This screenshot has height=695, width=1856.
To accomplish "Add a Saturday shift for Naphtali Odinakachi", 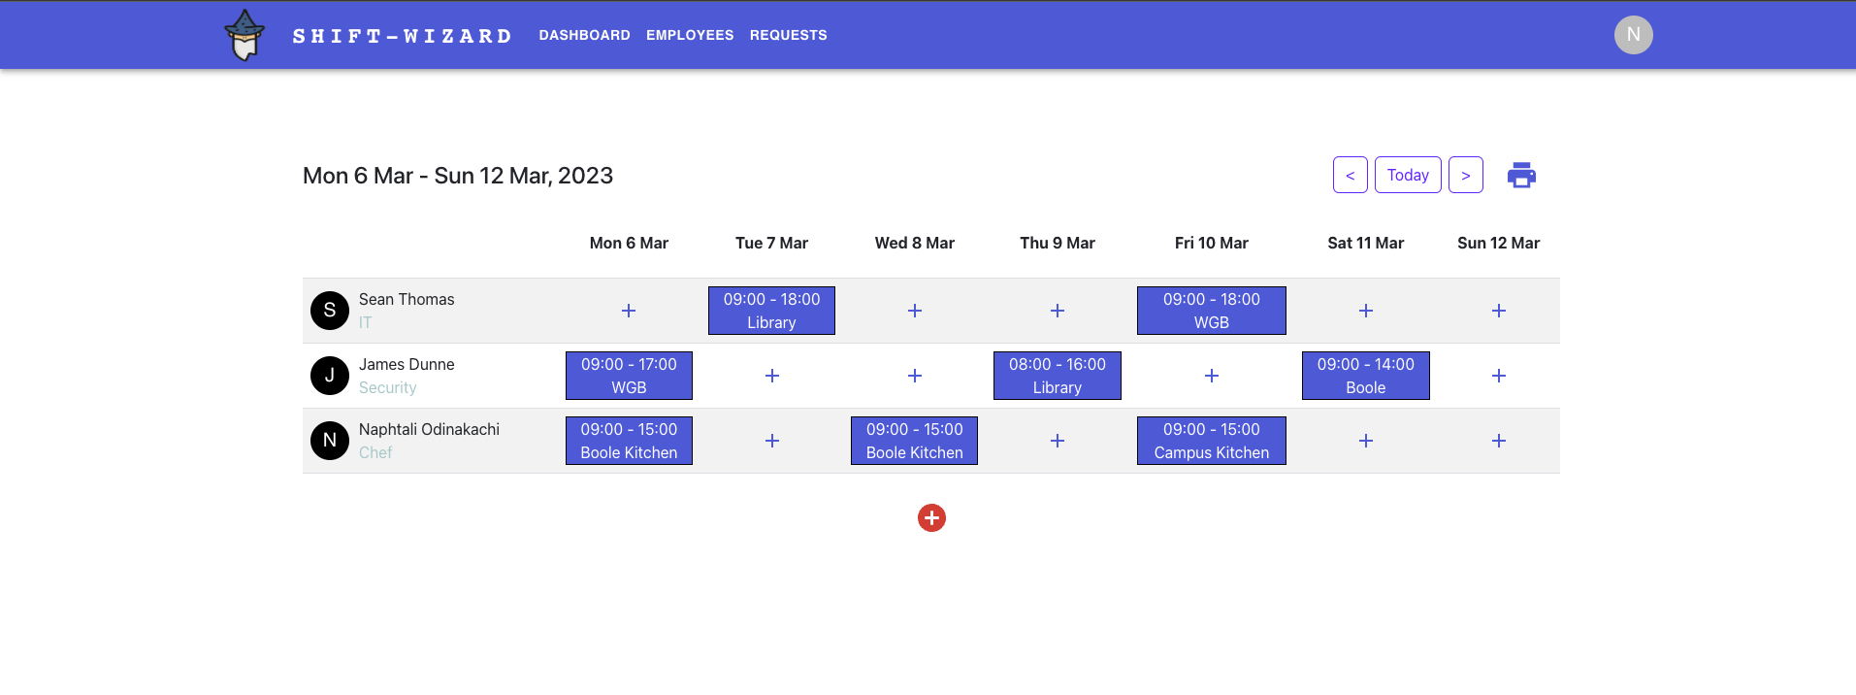I will click(1365, 440).
